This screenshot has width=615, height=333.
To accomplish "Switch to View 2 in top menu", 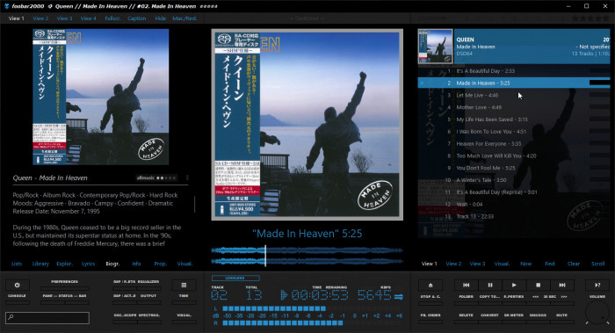I will pyautogui.click(x=40, y=18).
